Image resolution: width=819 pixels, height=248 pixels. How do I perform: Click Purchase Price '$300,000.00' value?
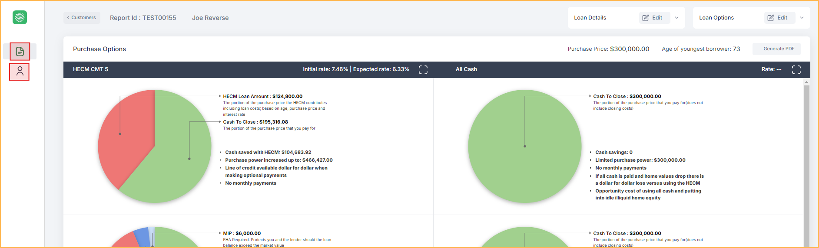coord(630,49)
